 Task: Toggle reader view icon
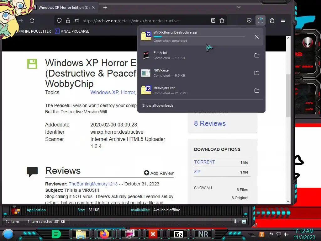click(x=213, y=20)
